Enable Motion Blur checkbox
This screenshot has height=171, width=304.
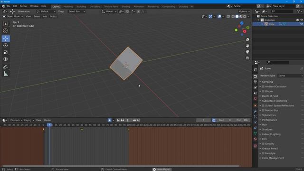(x=263, y=110)
